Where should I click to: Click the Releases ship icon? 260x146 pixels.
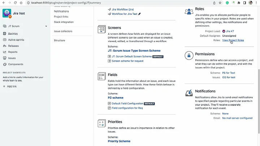coord(5,46)
